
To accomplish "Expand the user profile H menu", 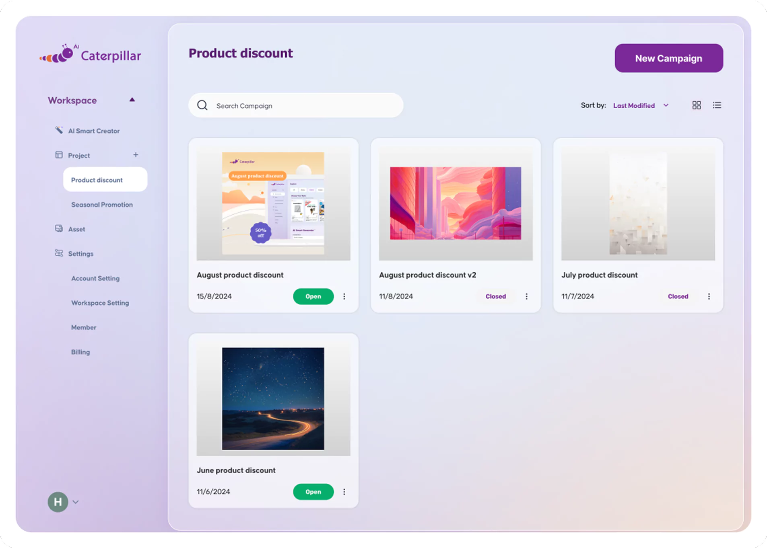I will coord(63,502).
